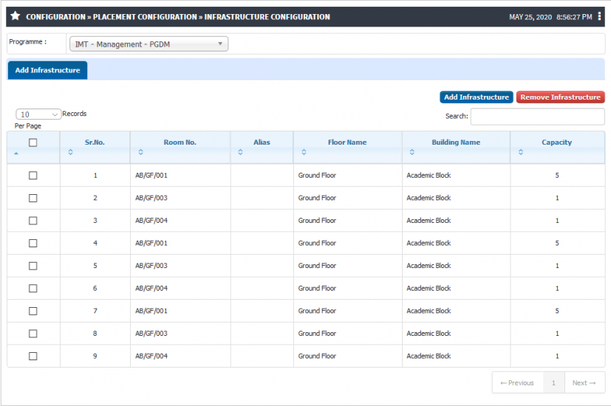611x406 pixels.
Task: Click the blue Add Infrastructure button
Action: (477, 97)
